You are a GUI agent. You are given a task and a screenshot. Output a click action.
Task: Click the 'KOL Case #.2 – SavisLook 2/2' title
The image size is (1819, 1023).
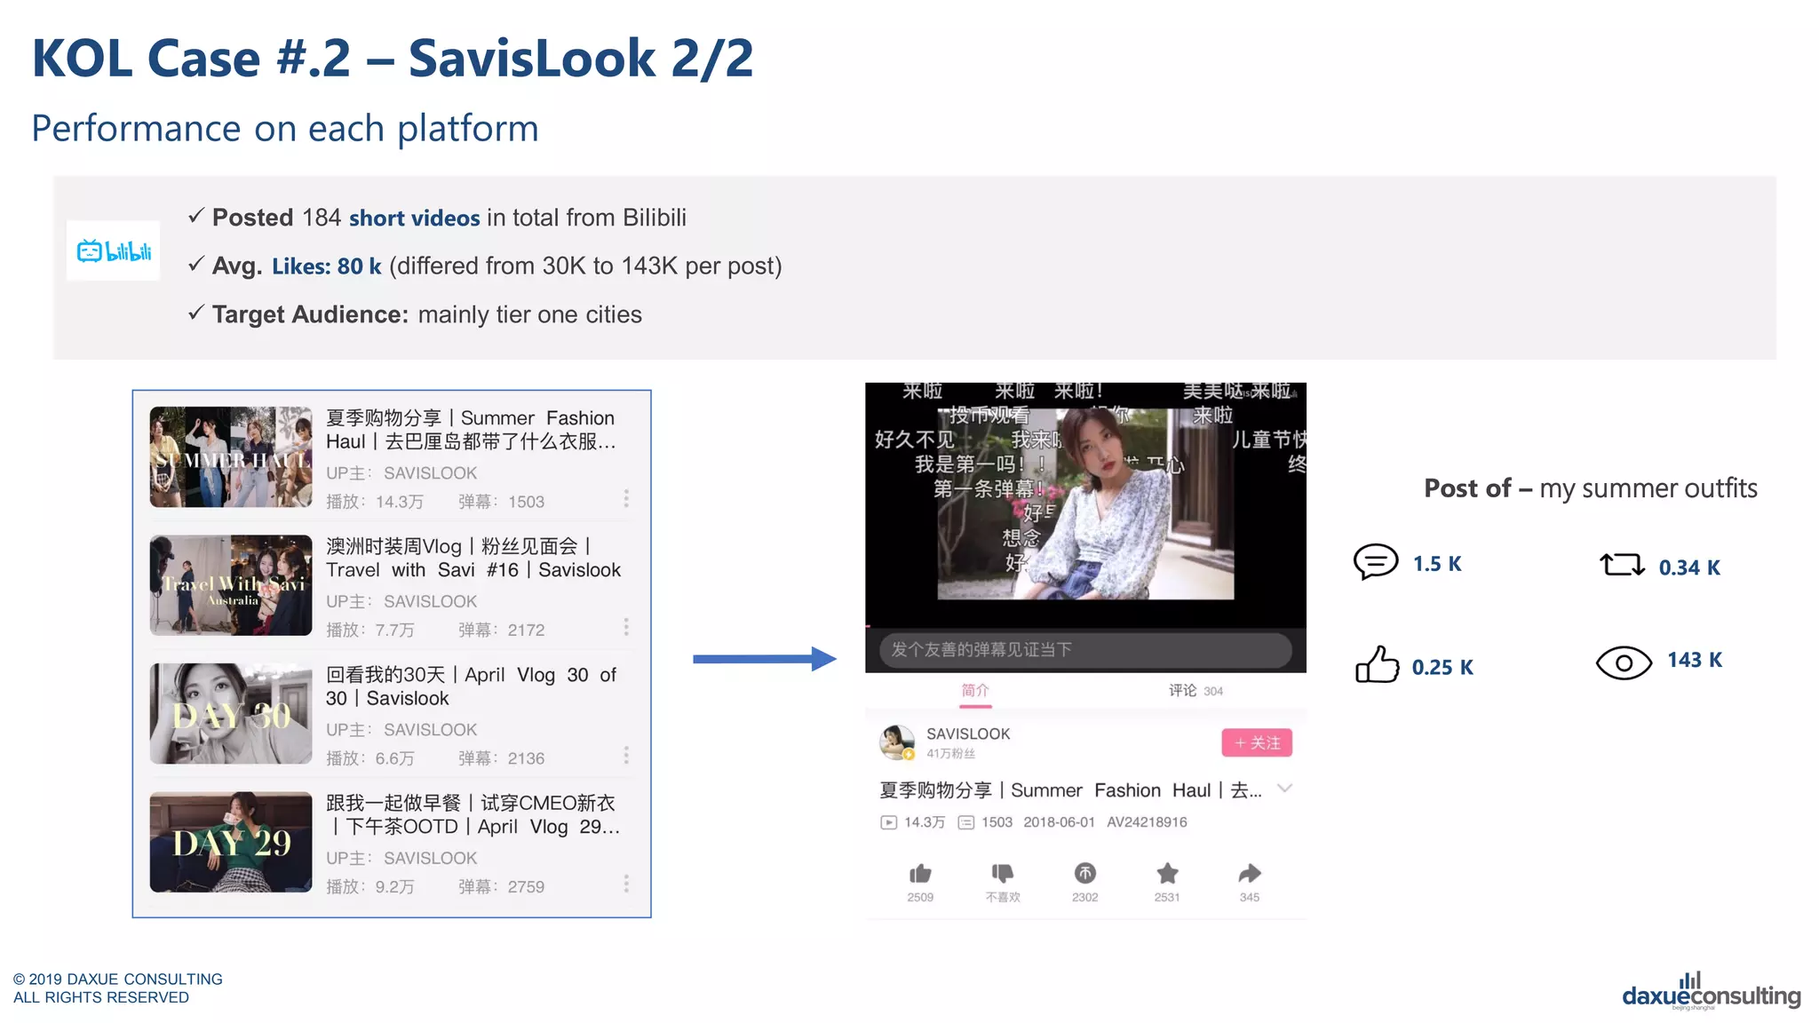point(393,59)
